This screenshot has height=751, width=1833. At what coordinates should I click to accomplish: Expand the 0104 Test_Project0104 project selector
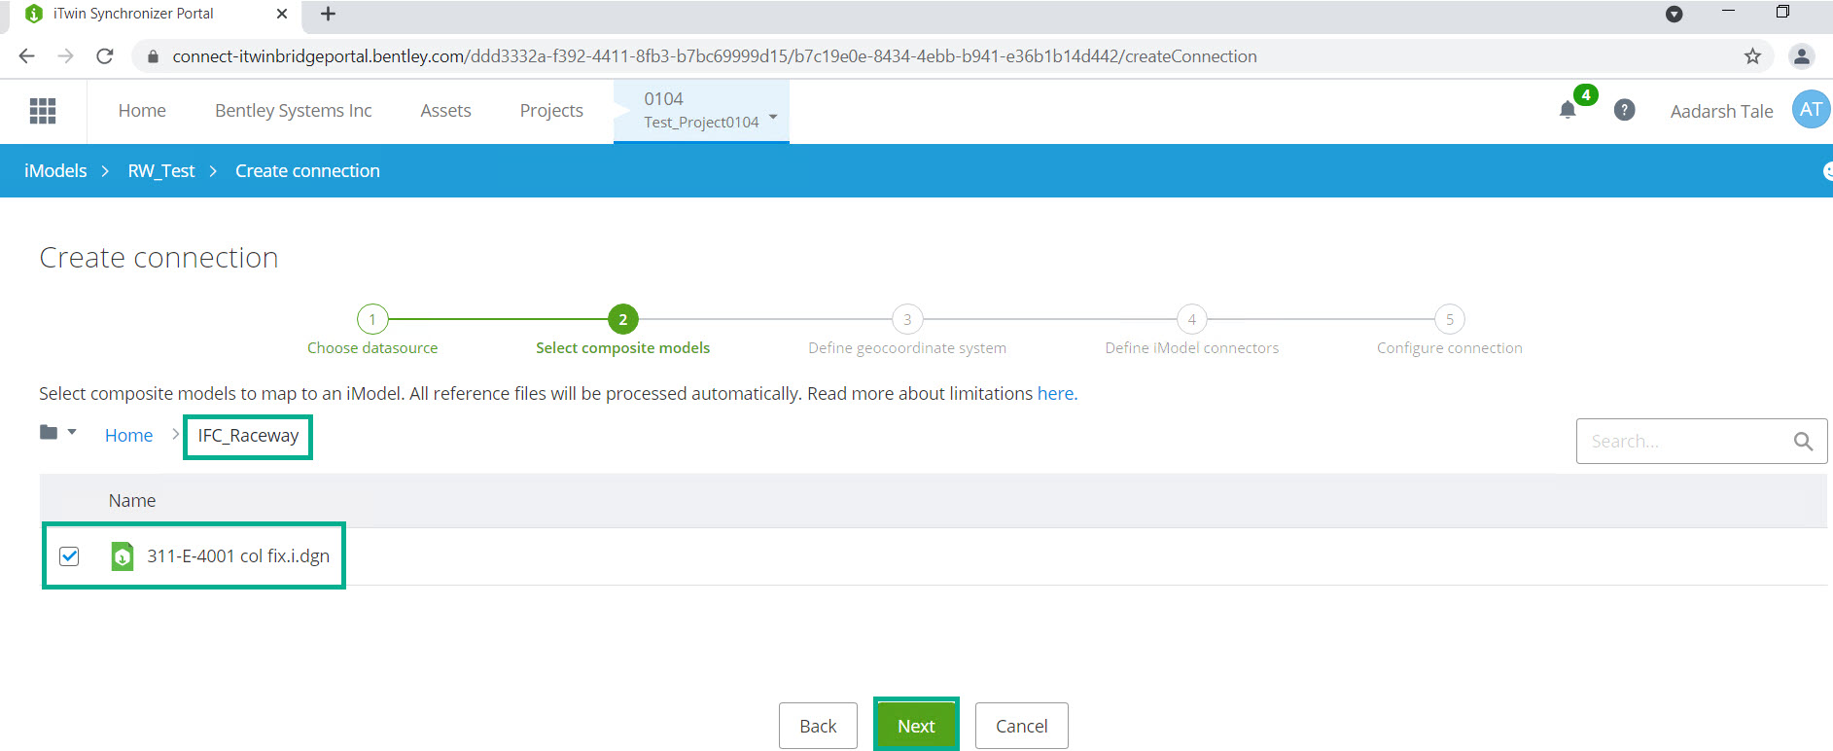pos(701,111)
